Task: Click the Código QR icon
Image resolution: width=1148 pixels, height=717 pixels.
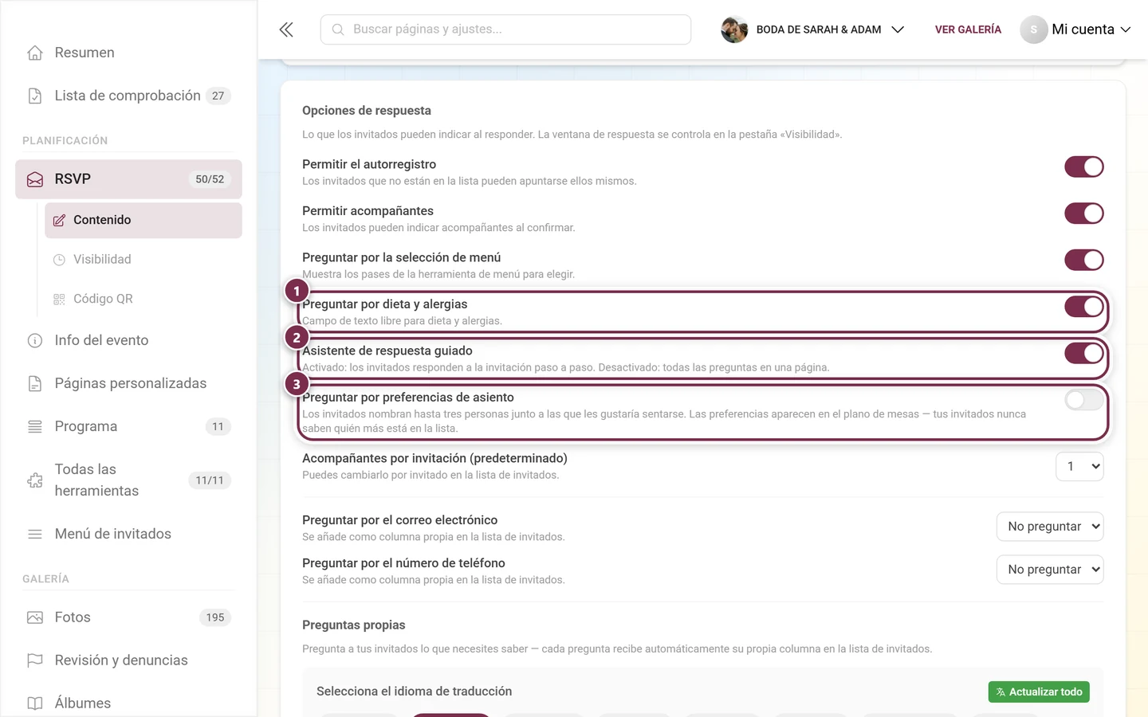Action: click(59, 300)
